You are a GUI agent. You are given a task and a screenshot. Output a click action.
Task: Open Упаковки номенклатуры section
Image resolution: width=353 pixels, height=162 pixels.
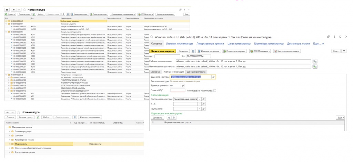(179, 44)
